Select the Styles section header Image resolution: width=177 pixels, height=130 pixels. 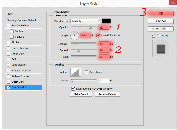click(x=24, y=14)
